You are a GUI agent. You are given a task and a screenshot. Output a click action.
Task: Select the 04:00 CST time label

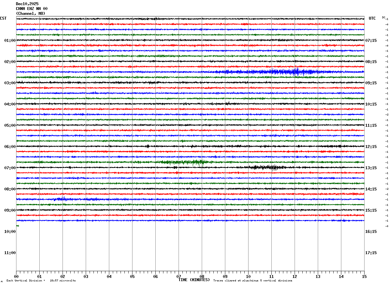coord(10,104)
